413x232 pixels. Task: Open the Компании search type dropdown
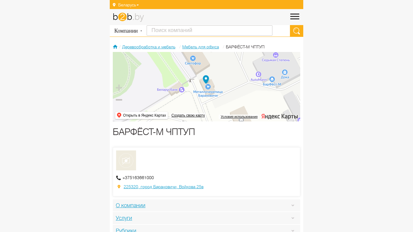(128, 31)
